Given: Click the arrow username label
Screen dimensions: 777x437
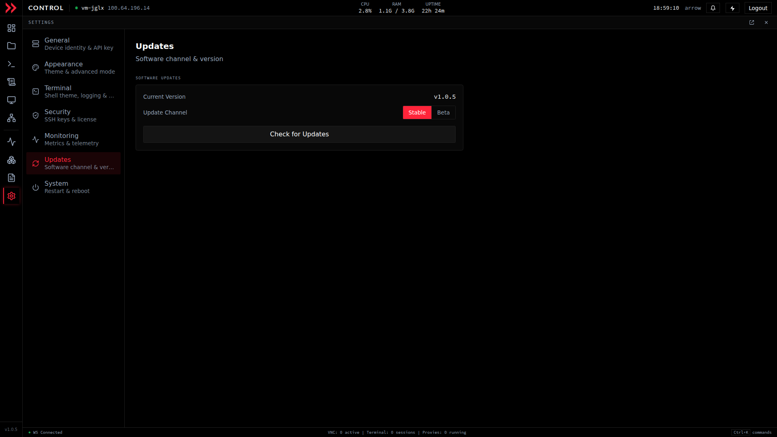Looking at the screenshot, I should pos(693,8).
